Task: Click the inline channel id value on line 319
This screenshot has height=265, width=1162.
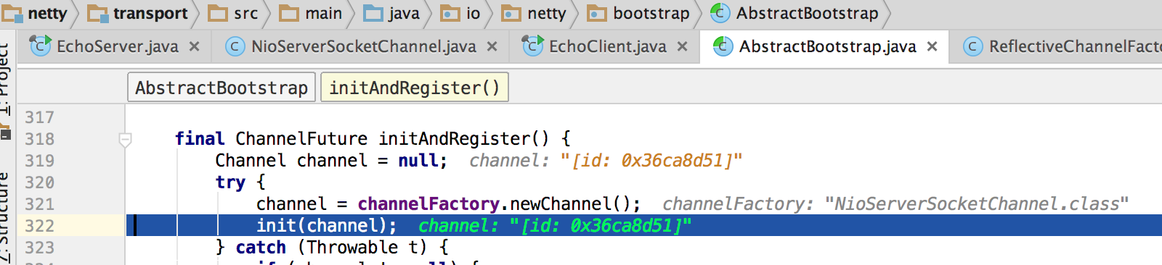Action: point(651,160)
